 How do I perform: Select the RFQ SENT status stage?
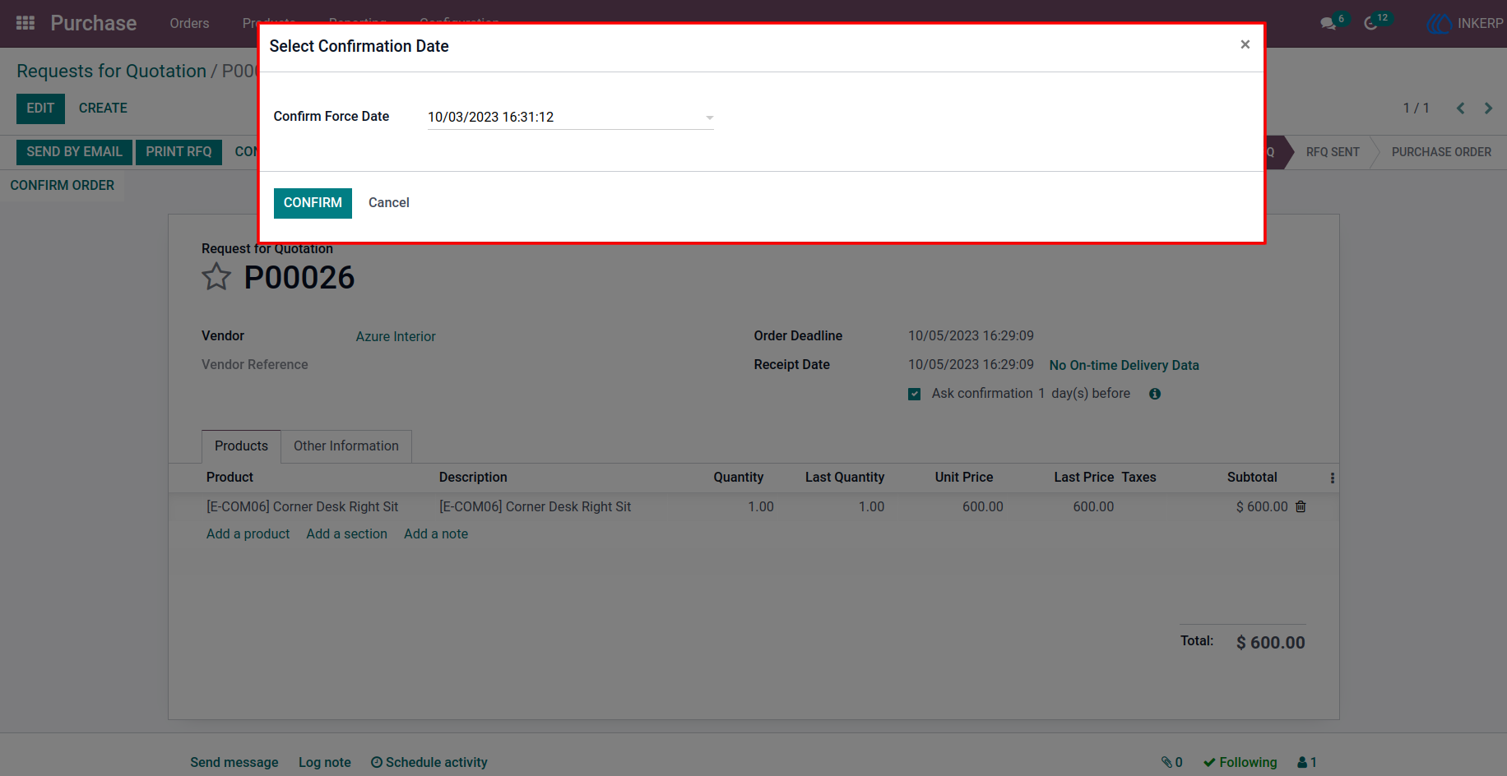pyautogui.click(x=1332, y=152)
